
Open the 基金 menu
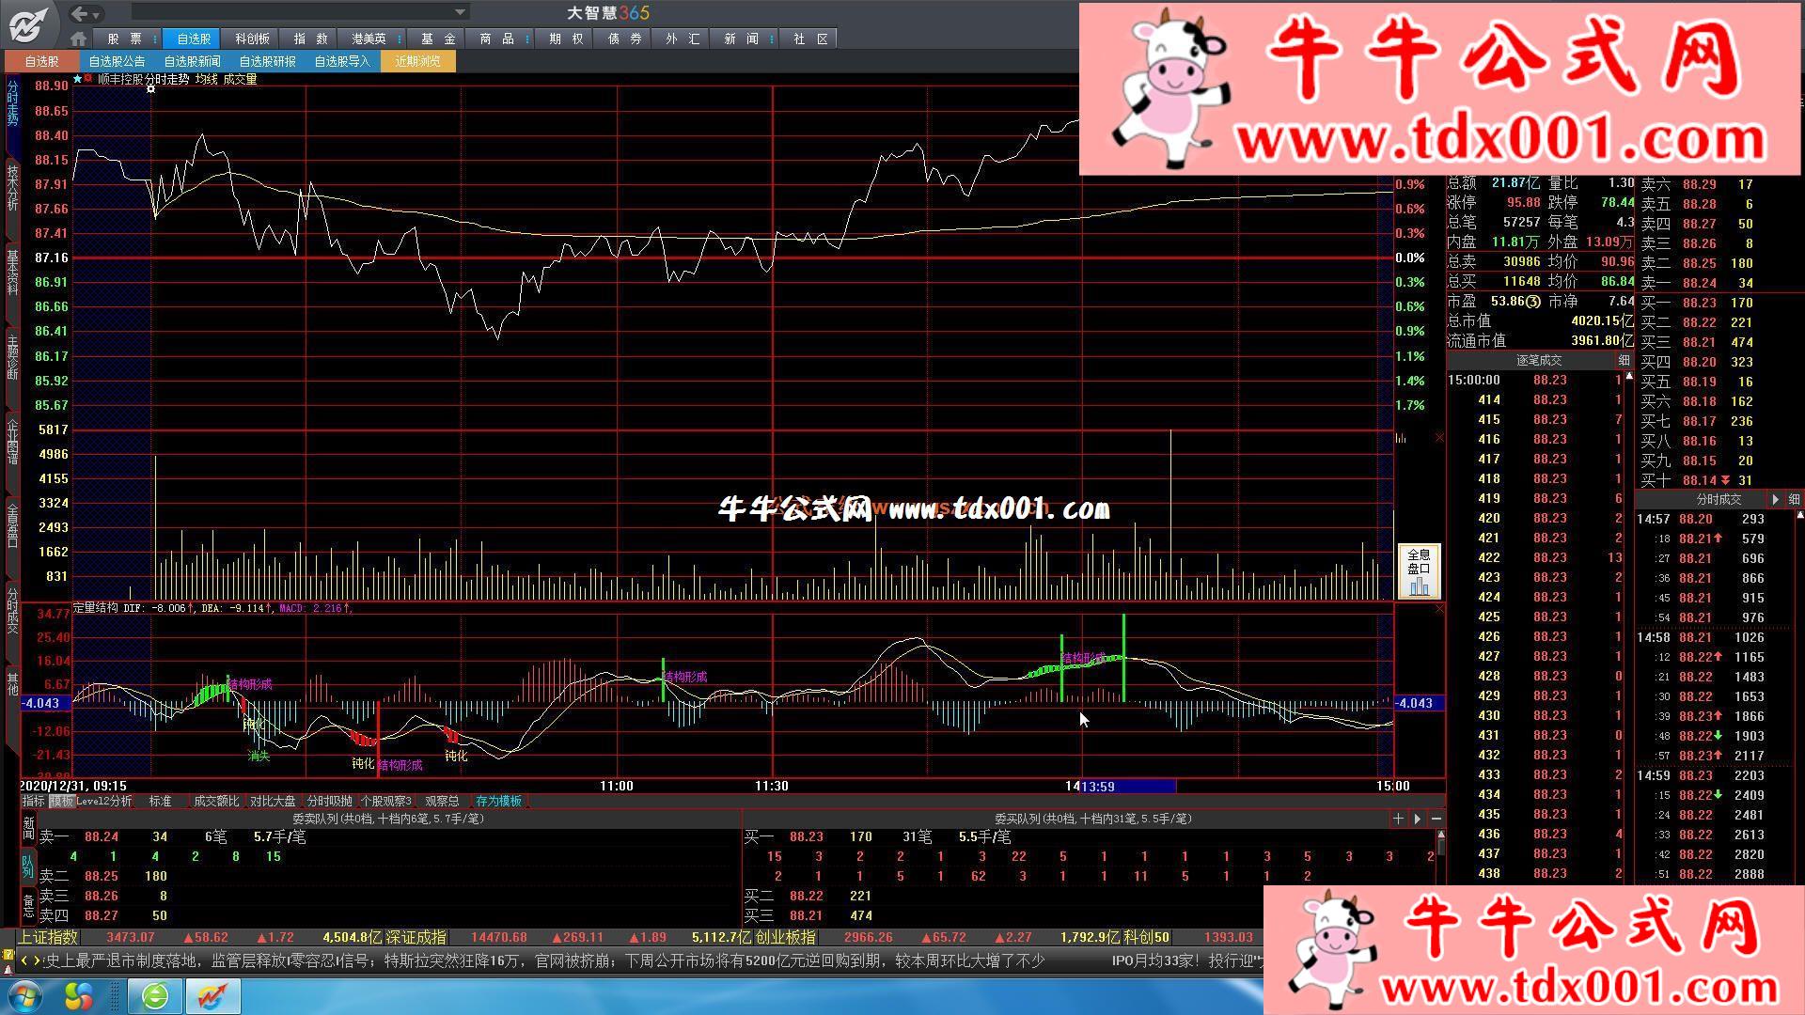pos(438,39)
